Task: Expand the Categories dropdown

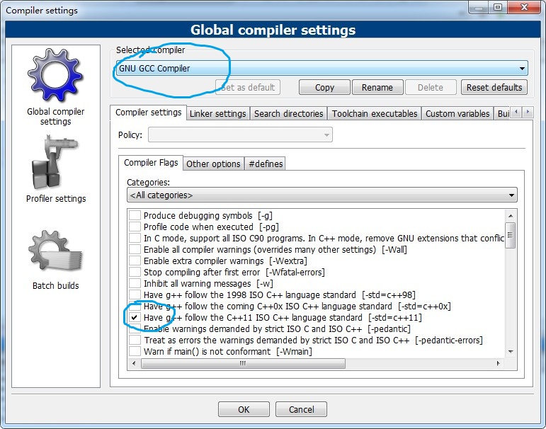Action: tap(322, 195)
